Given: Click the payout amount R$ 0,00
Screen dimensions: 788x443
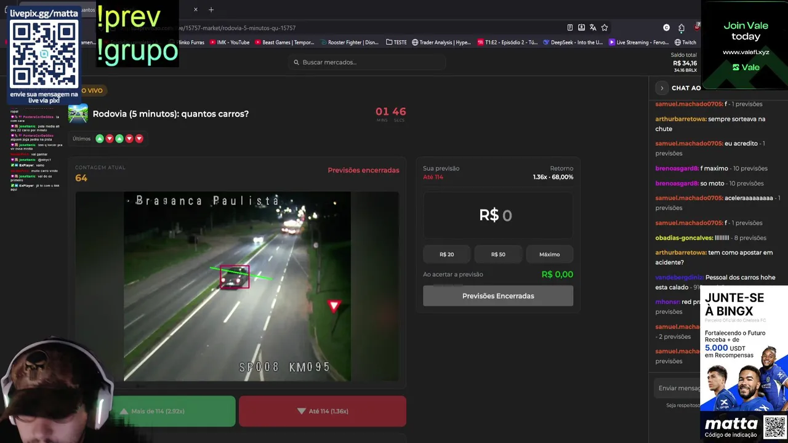Looking at the screenshot, I should tap(557, 274).
